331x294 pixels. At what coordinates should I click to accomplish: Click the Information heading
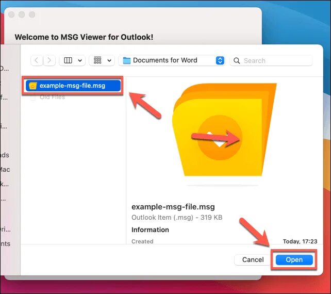click(x=150, y=230)
